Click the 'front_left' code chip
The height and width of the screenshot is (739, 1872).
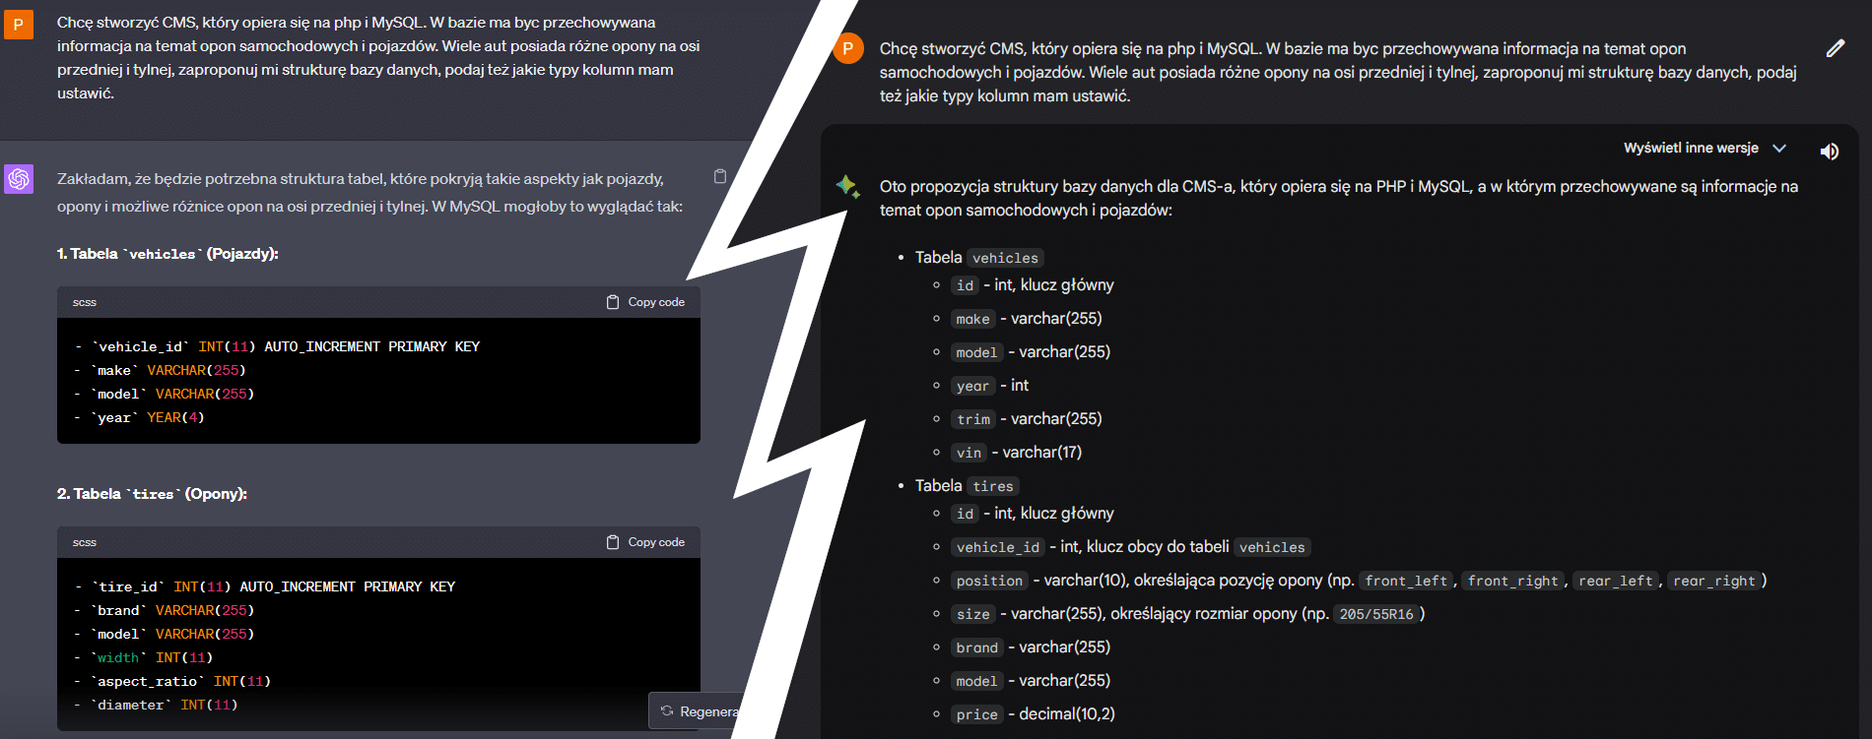pyautogui.click(x=1406, y=581)
